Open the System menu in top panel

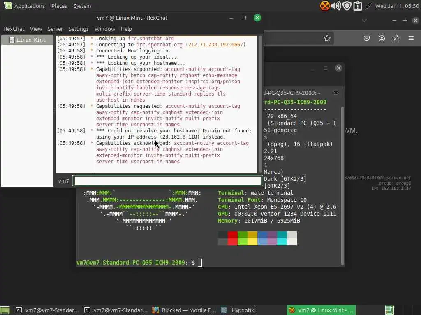(x=82, y=6)
